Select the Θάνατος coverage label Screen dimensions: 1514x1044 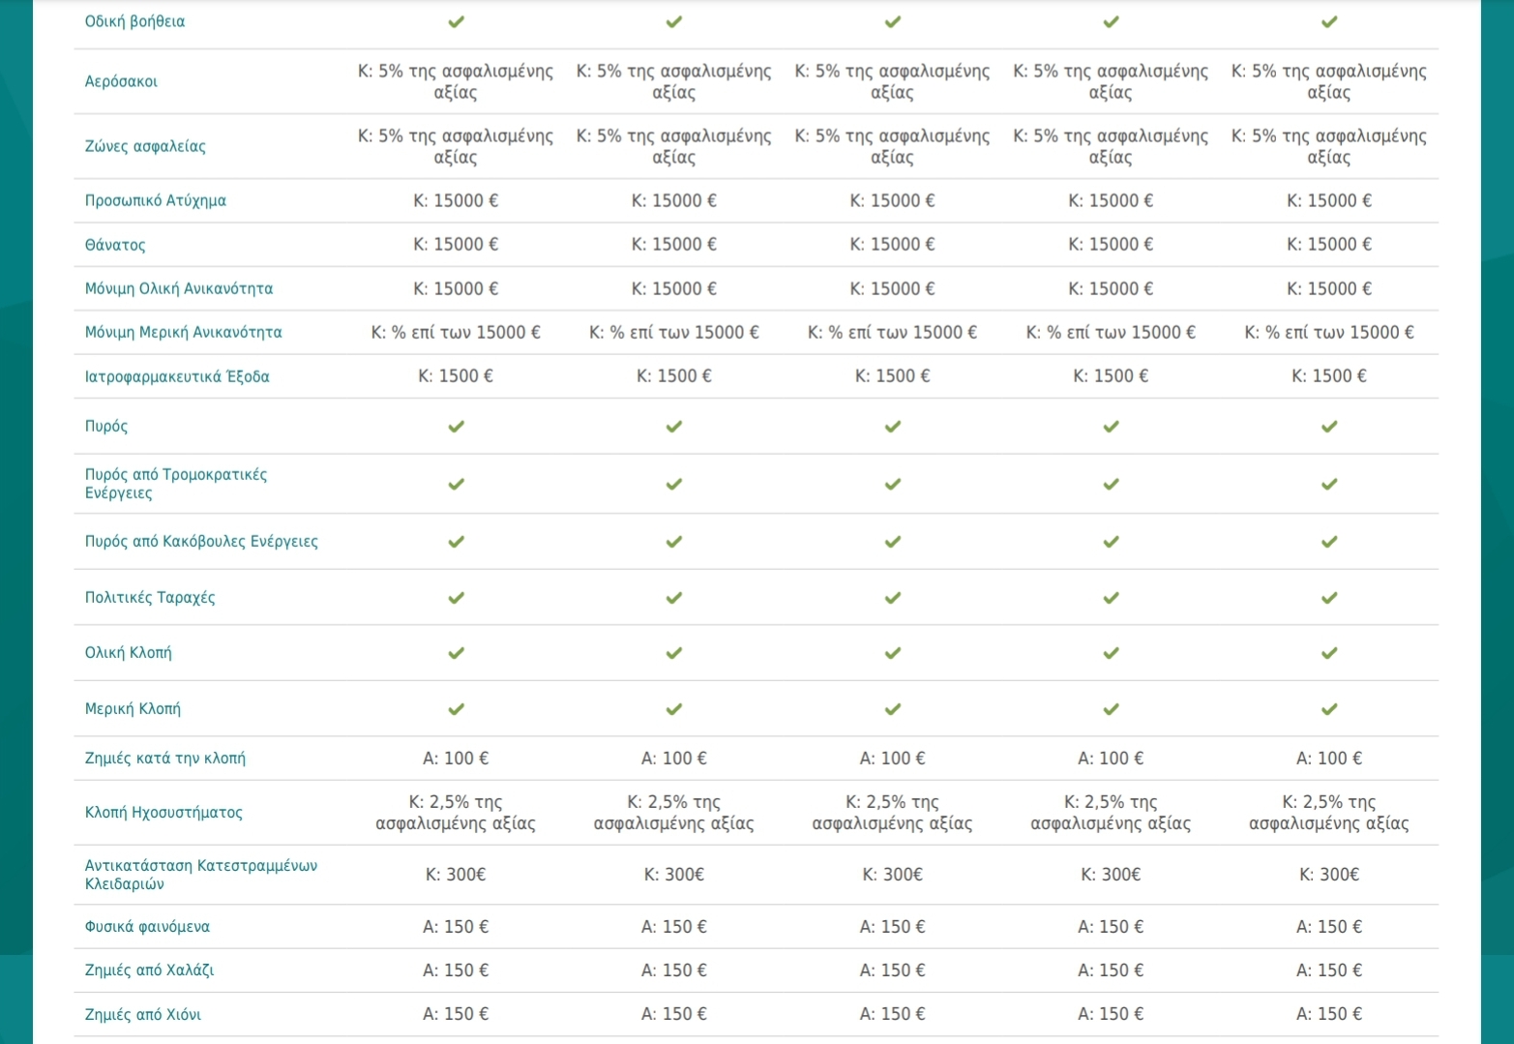click(114, 245)
